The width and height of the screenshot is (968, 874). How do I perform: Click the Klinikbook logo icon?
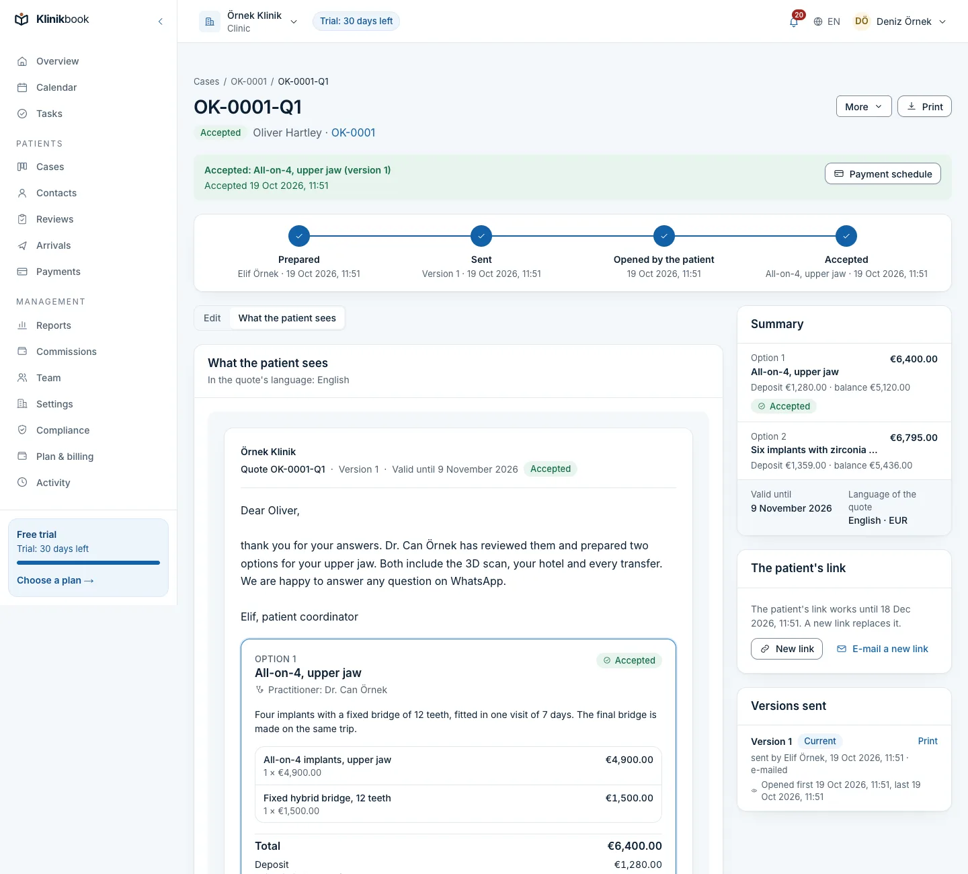click(22, 19)
